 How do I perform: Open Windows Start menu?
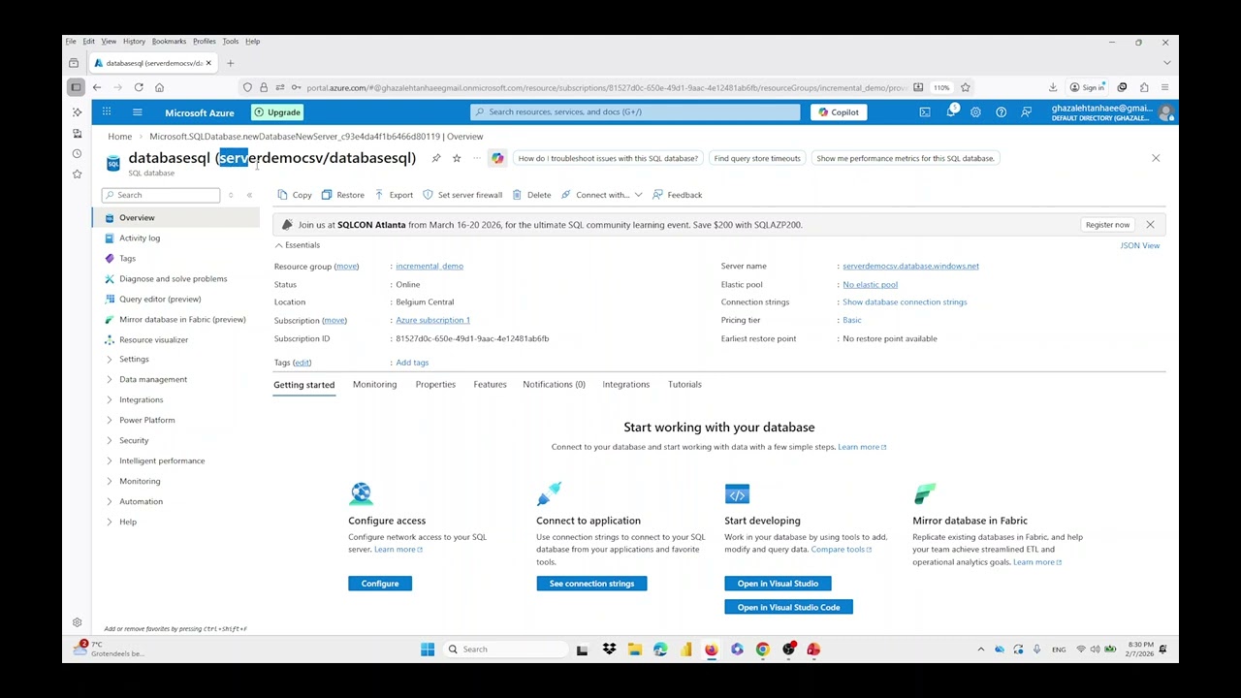pos(428,650)
